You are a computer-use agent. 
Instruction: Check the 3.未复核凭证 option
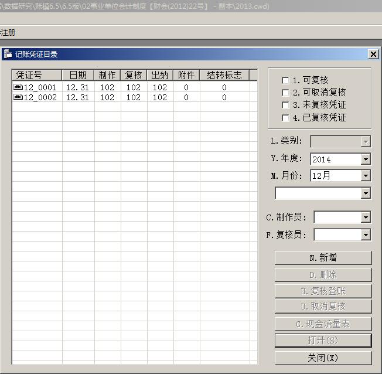click(285, 105)
